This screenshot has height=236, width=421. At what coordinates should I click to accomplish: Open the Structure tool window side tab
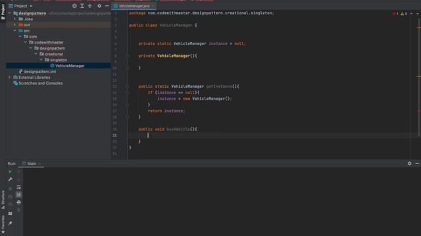coord(3,199)
